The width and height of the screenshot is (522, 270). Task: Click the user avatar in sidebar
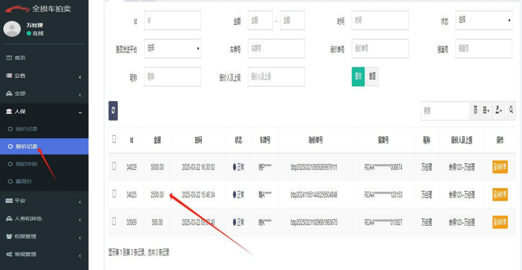[12, 29]
